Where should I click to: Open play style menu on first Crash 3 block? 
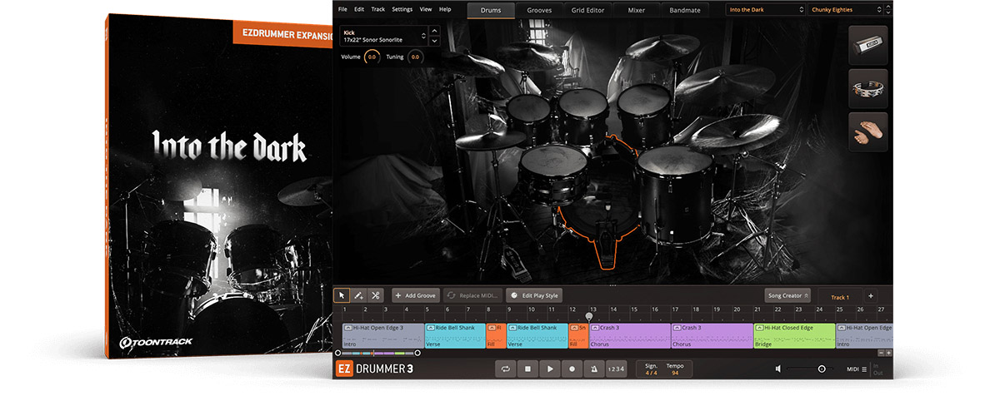(595, 328)
